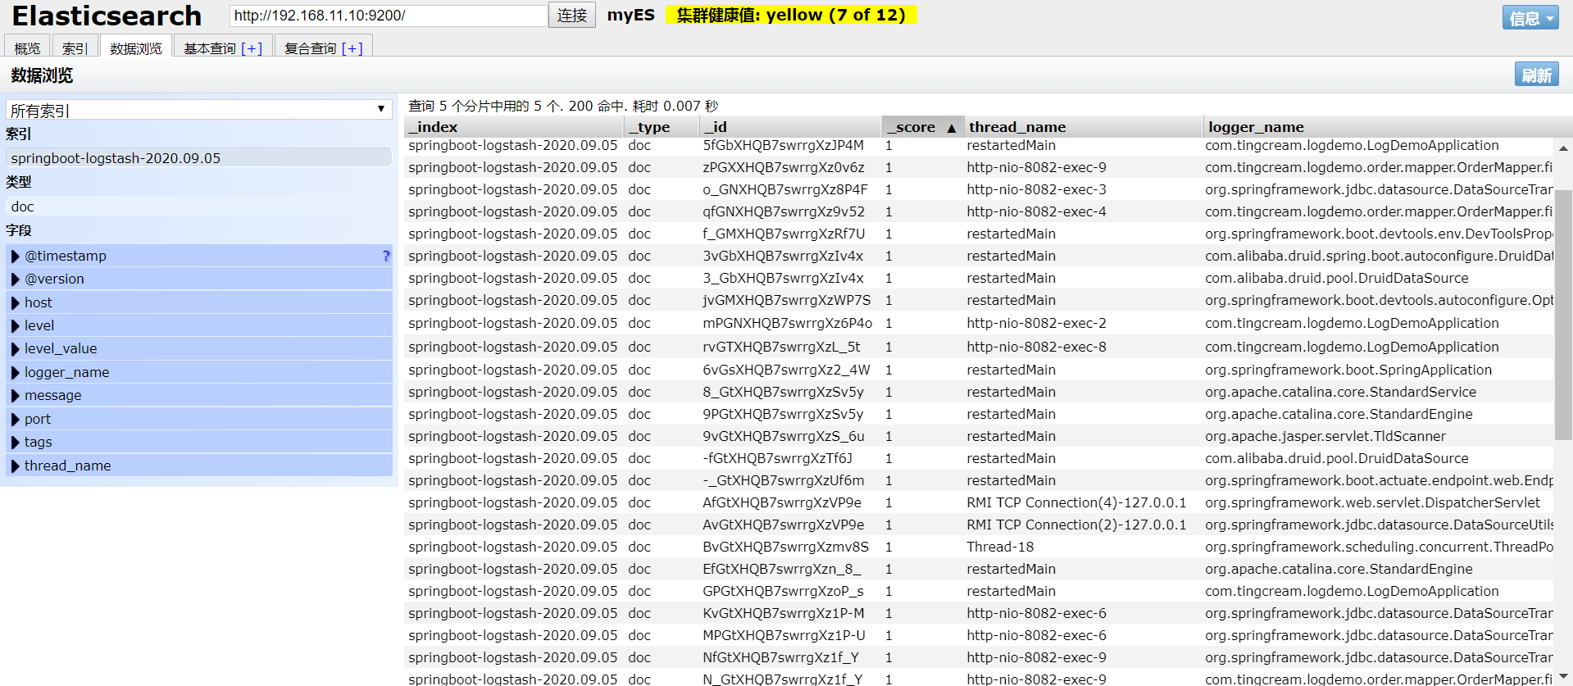This screenshot has height=686, width=1573.
Task: Click the 连接 connect button
Action: (x=572, y=16)
